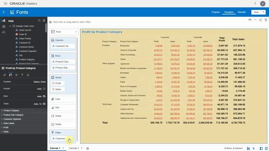Toggle the data panel layout icon

coord(261,148)
